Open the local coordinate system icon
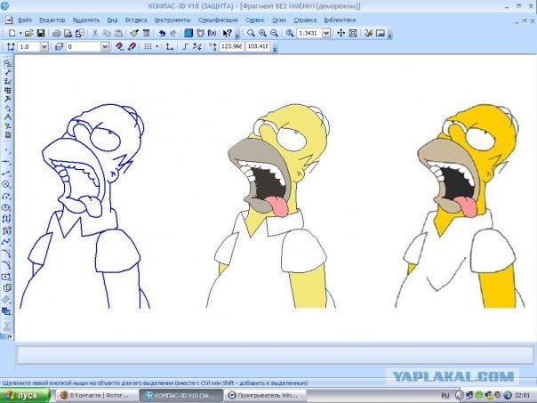This screenshot has height=403, width=537. click(x=169, y=46)
